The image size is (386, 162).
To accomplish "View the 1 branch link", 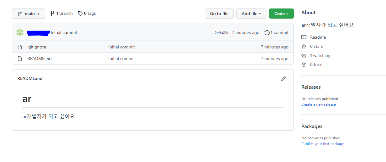I will click(64, 14).
